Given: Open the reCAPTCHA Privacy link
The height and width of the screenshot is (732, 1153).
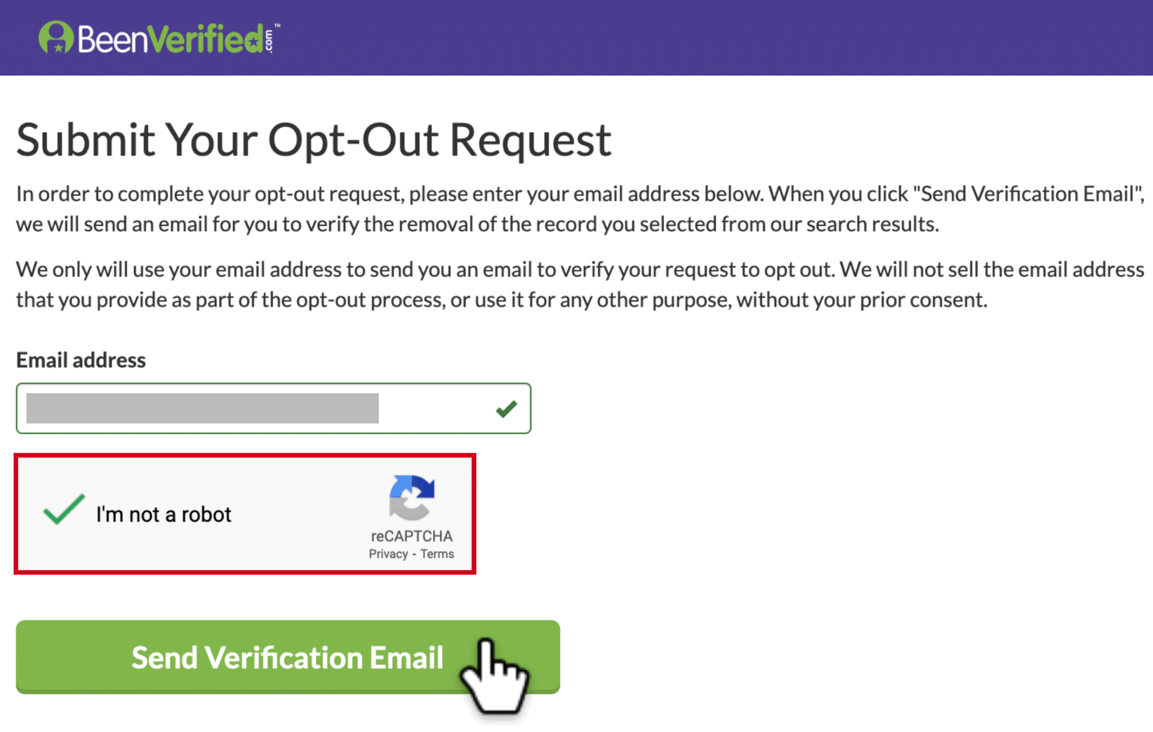Looking at the screenshot, I should tap(388, 554).
